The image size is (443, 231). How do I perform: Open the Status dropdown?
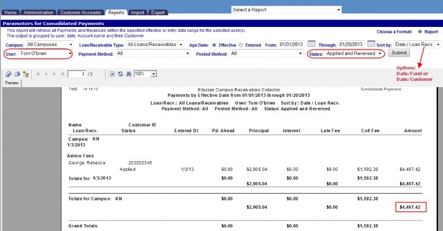click(x=355, y=53)
